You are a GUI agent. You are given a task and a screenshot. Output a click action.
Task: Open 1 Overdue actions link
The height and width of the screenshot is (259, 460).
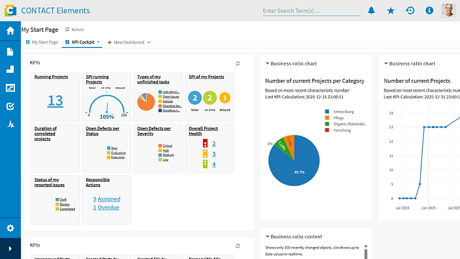[x=106, y=207]
